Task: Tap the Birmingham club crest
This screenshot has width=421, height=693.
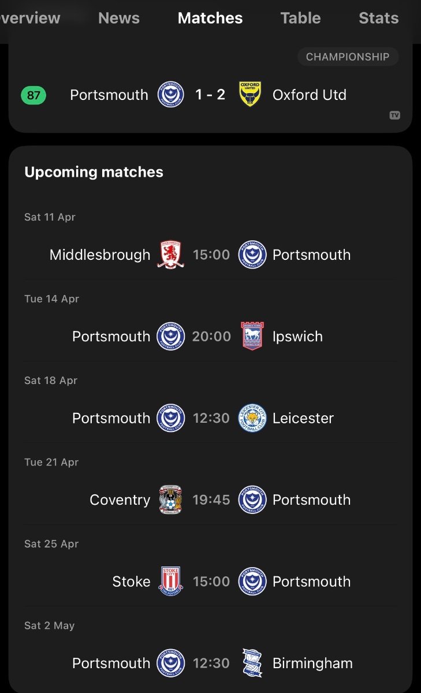Action: (252, 663)
